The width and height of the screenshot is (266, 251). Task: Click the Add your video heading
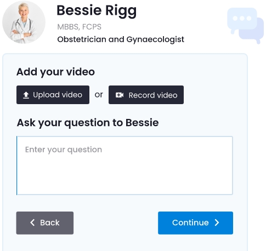point(55,72)
